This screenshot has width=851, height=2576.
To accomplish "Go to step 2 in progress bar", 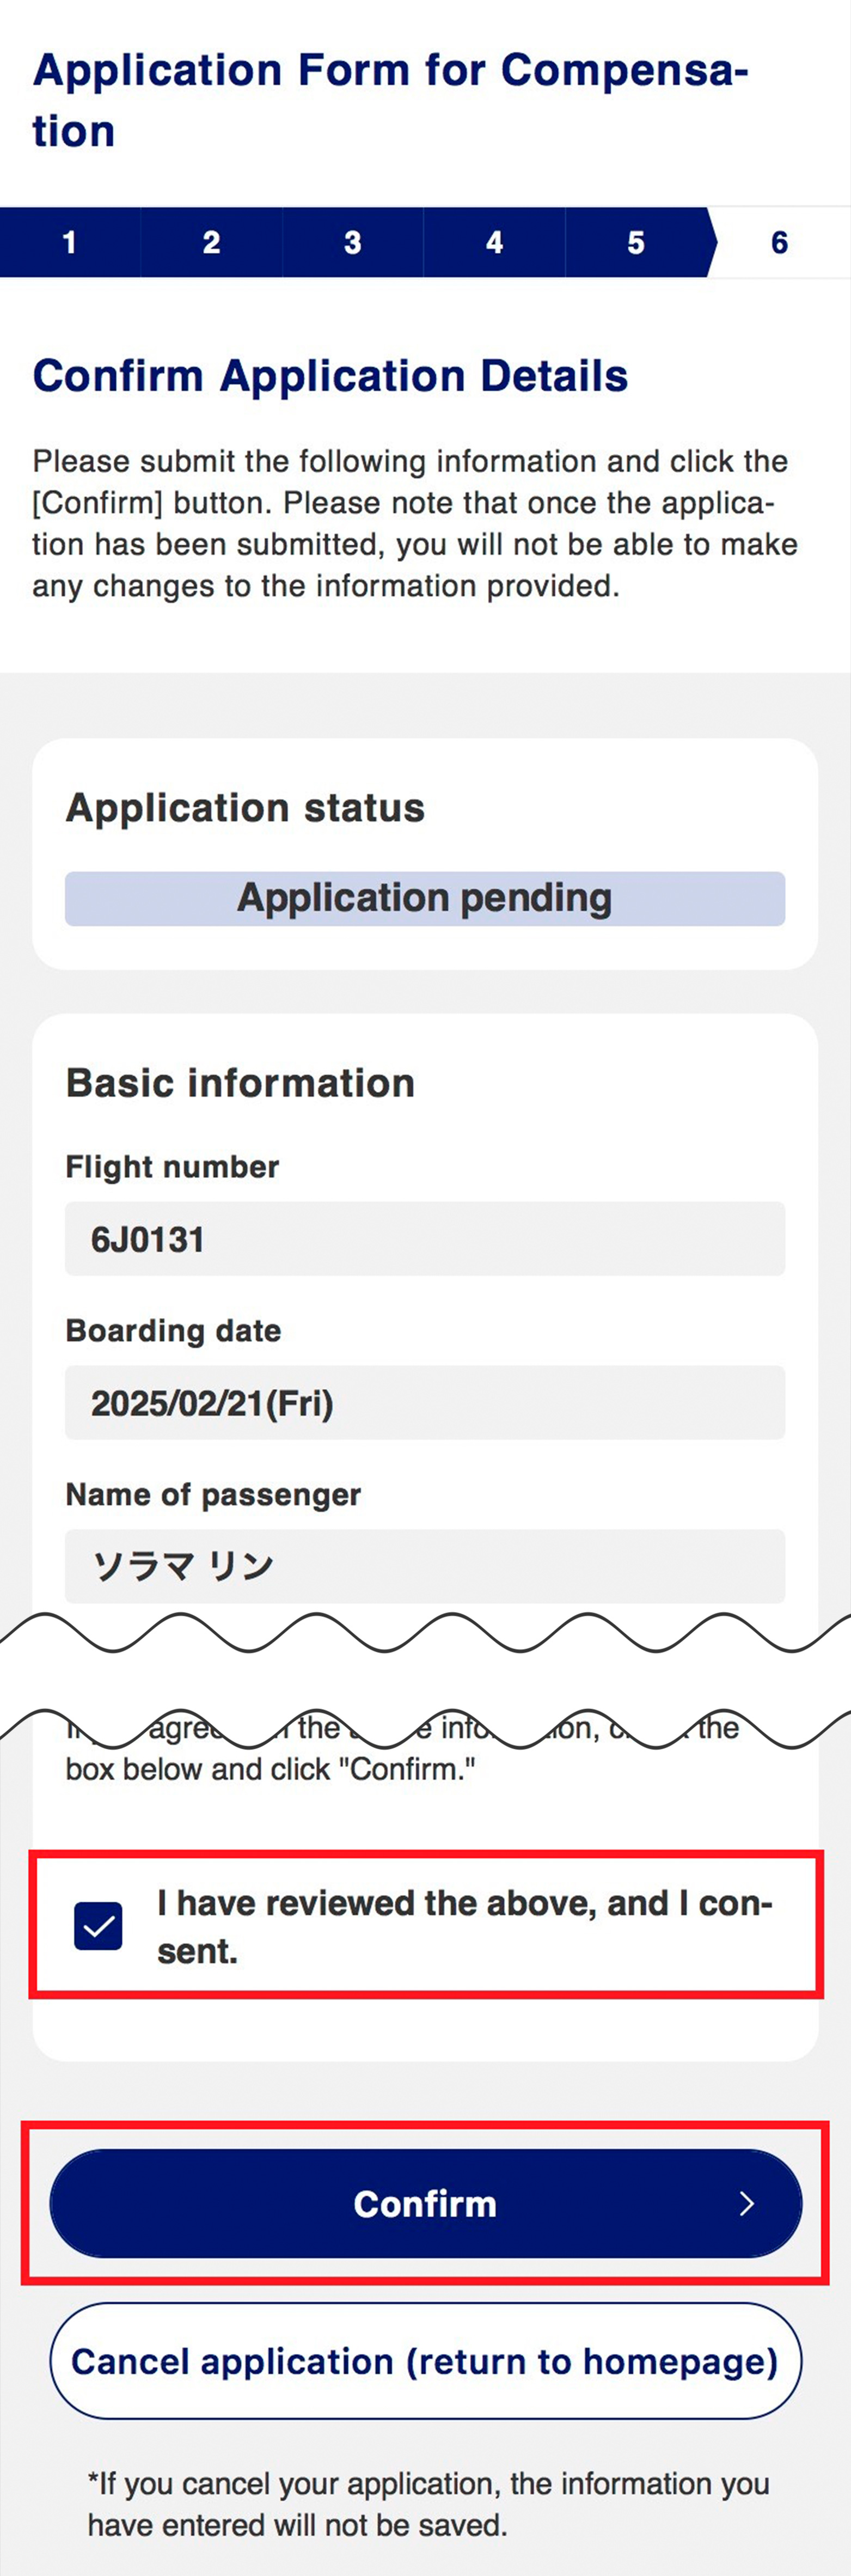I will pos(211,242).
